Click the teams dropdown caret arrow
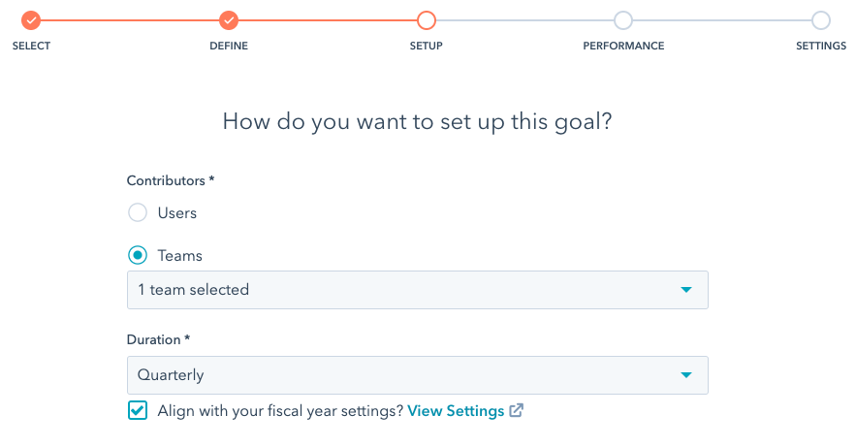Screen dimensions: 856x447 click(686, 290)
